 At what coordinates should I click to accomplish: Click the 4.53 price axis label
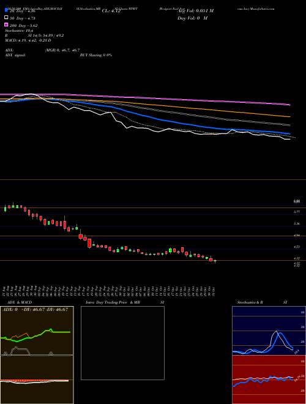point(297,247)
